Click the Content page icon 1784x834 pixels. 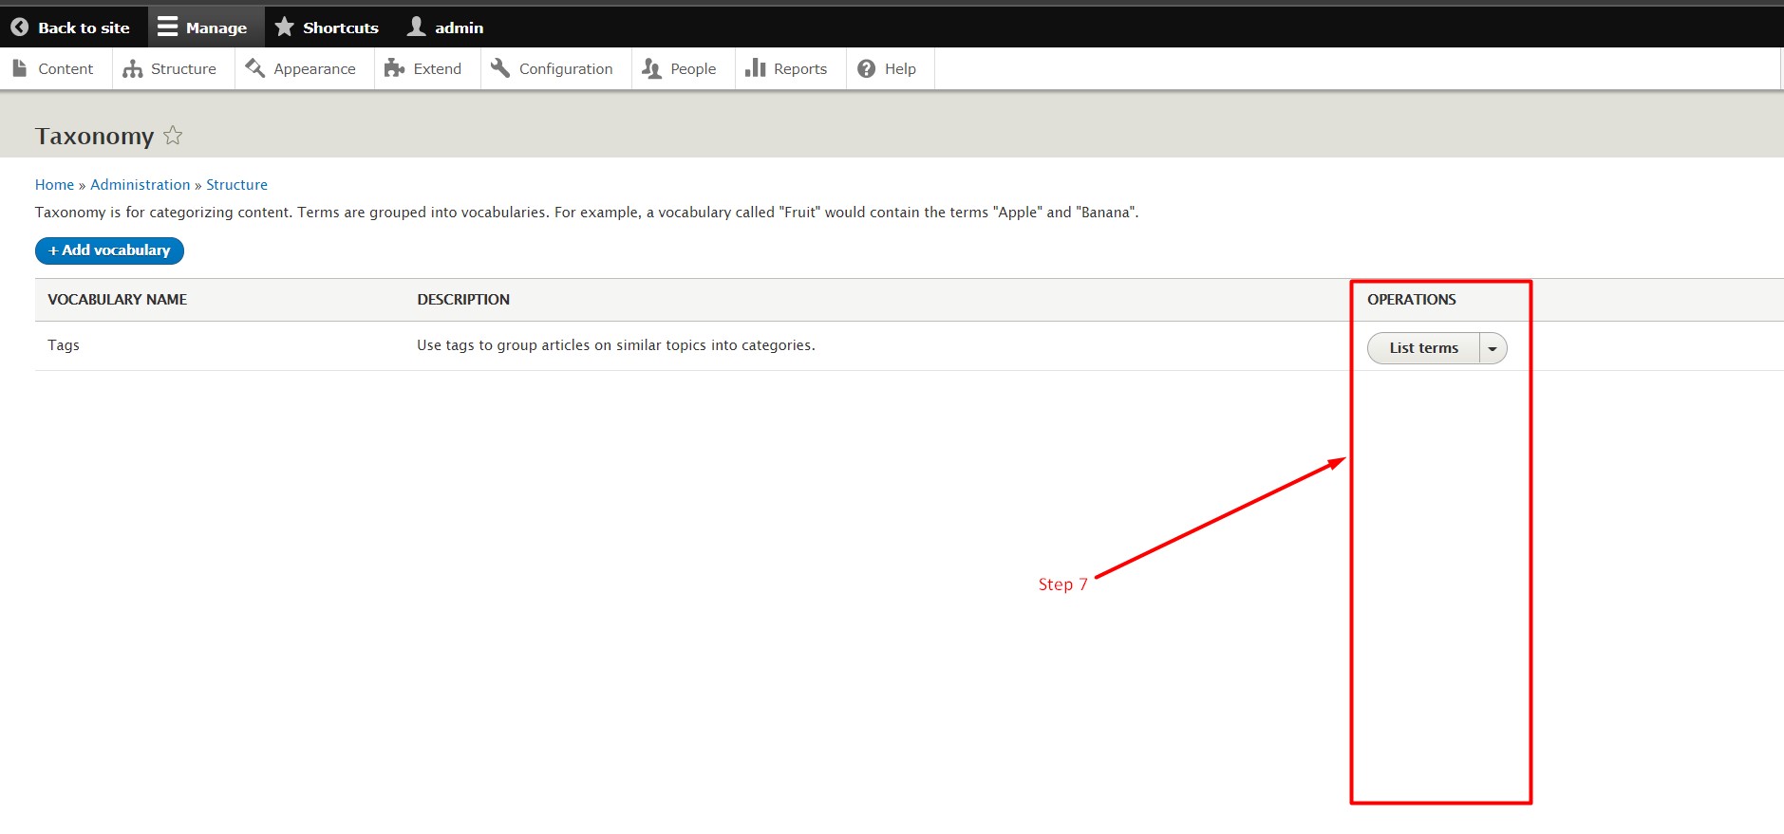coord(20,68)
